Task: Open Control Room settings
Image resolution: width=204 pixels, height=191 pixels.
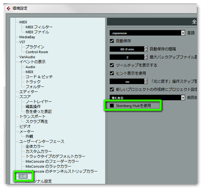Action: pos(37,52)
